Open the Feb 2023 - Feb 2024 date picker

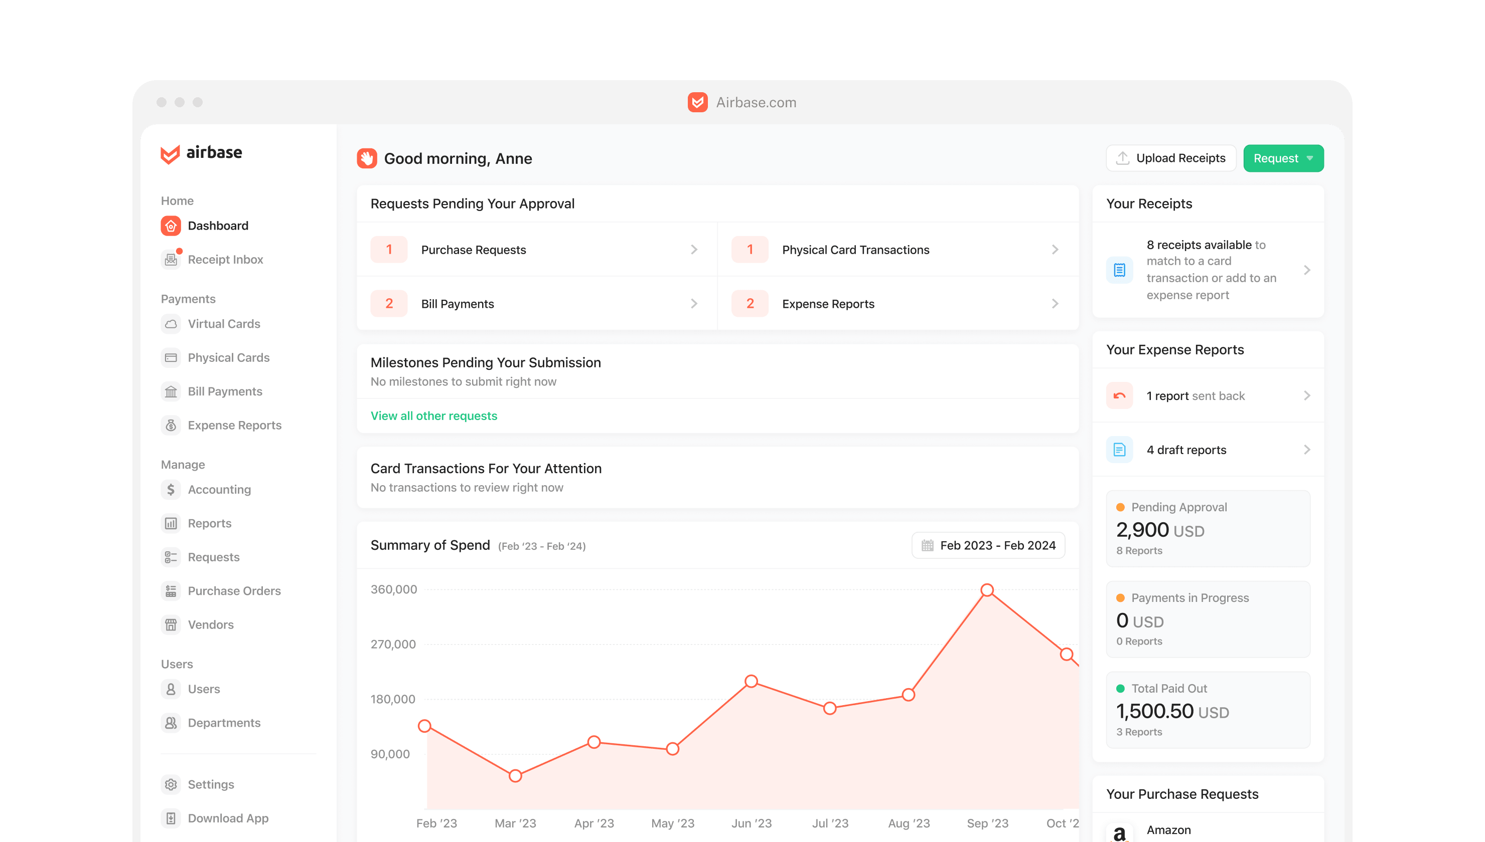[x=988, y=545]
